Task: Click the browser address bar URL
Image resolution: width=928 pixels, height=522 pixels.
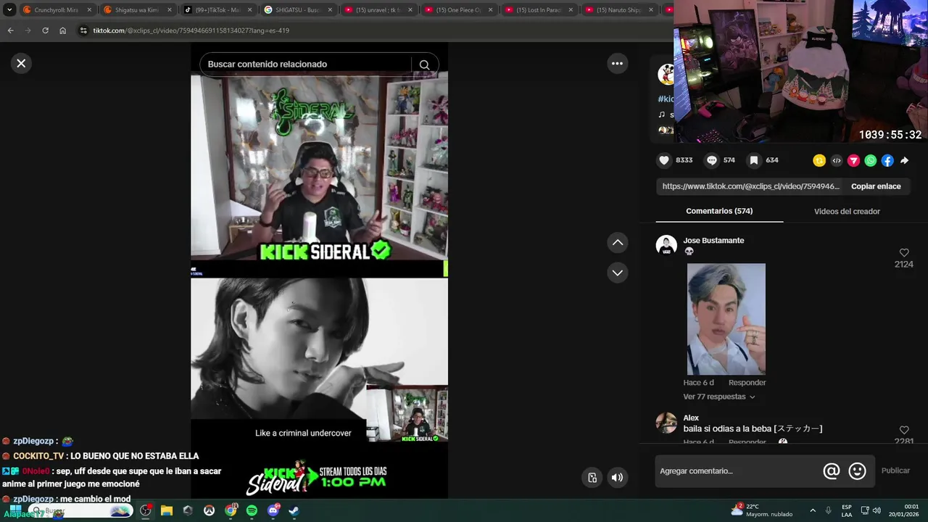Action: tap(191, 30)
